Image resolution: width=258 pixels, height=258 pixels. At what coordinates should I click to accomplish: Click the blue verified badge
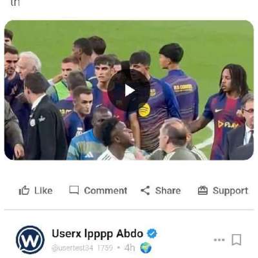tap(152, 233)
